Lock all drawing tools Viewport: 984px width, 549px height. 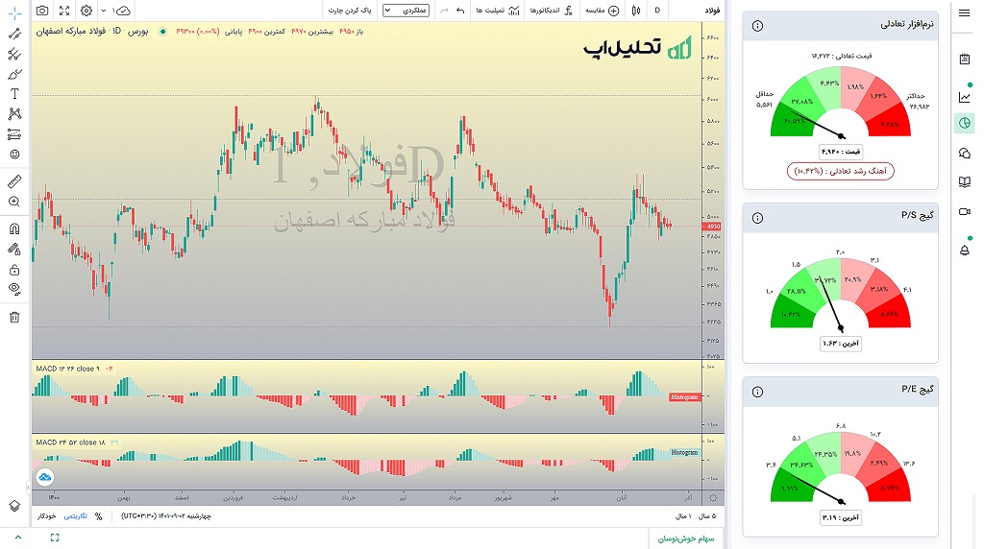click(x=14, y=270)
